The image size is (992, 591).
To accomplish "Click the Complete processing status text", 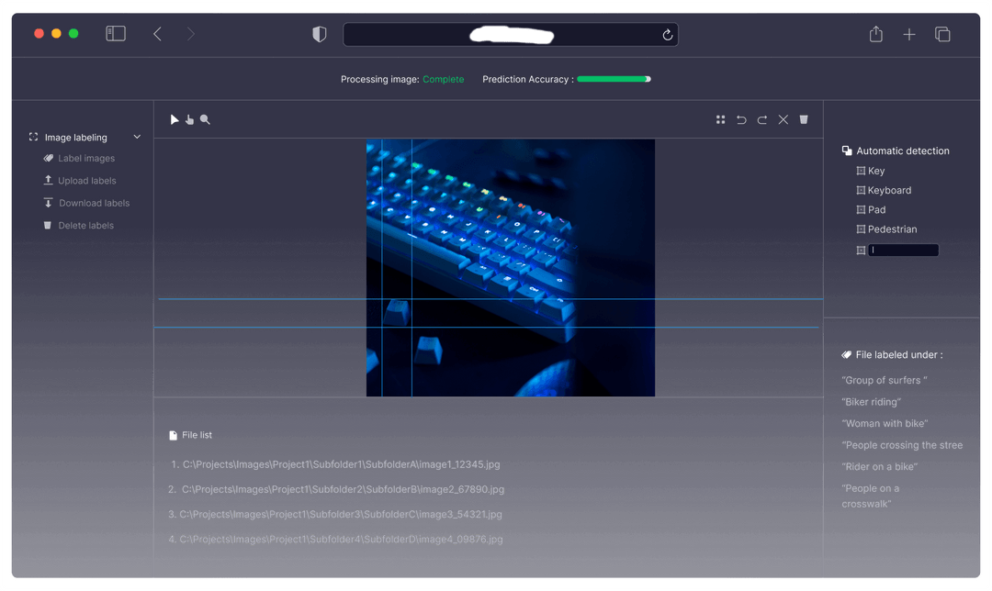I will point(443,79).
